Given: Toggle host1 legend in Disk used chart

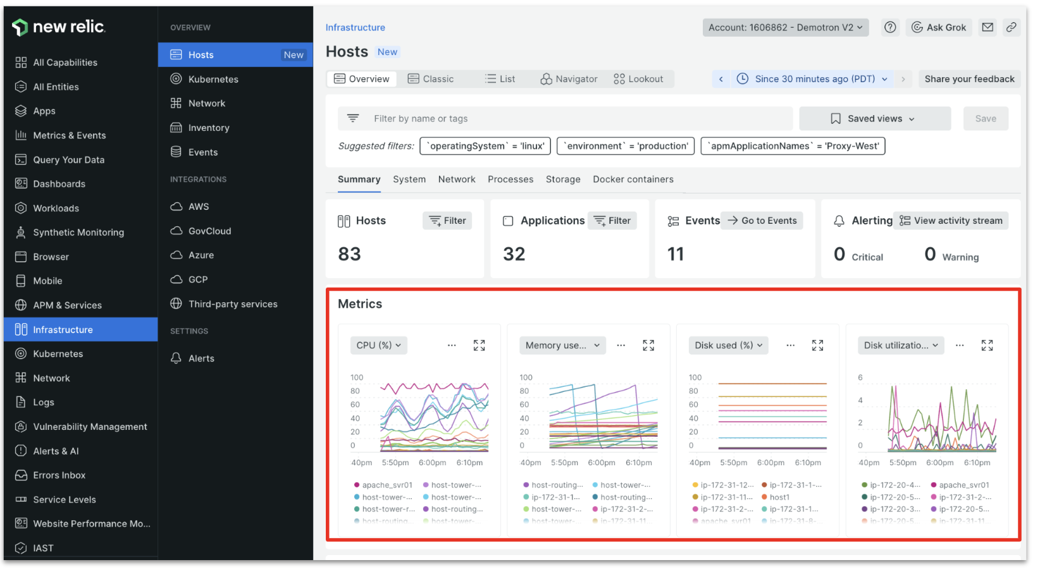Looking at the screenshot, I should [776, 497].
